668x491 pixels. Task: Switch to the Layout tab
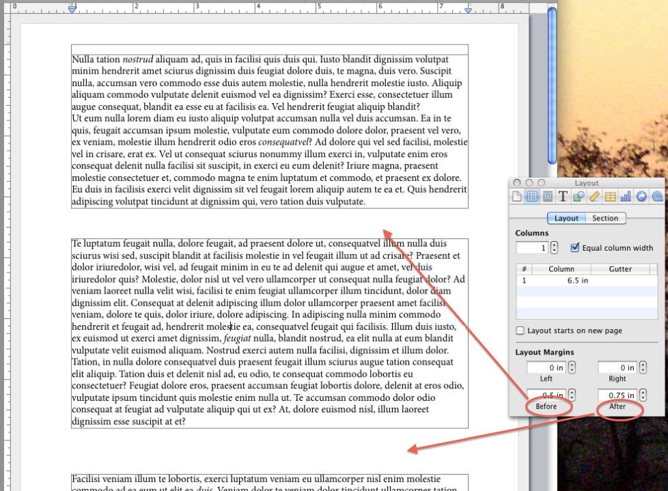click(566, 218)
